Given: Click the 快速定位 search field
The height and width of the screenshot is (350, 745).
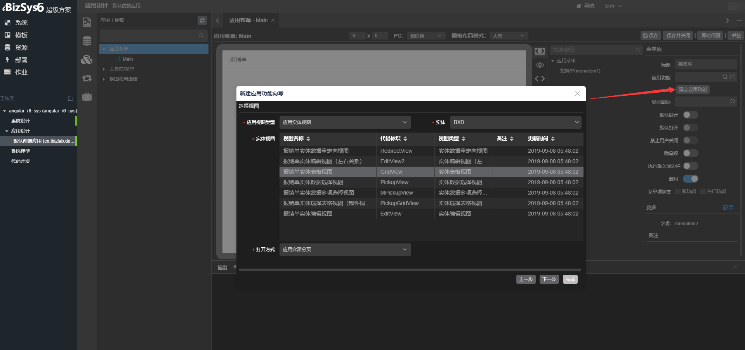Looking at the screenshot, I should (596, 50).
